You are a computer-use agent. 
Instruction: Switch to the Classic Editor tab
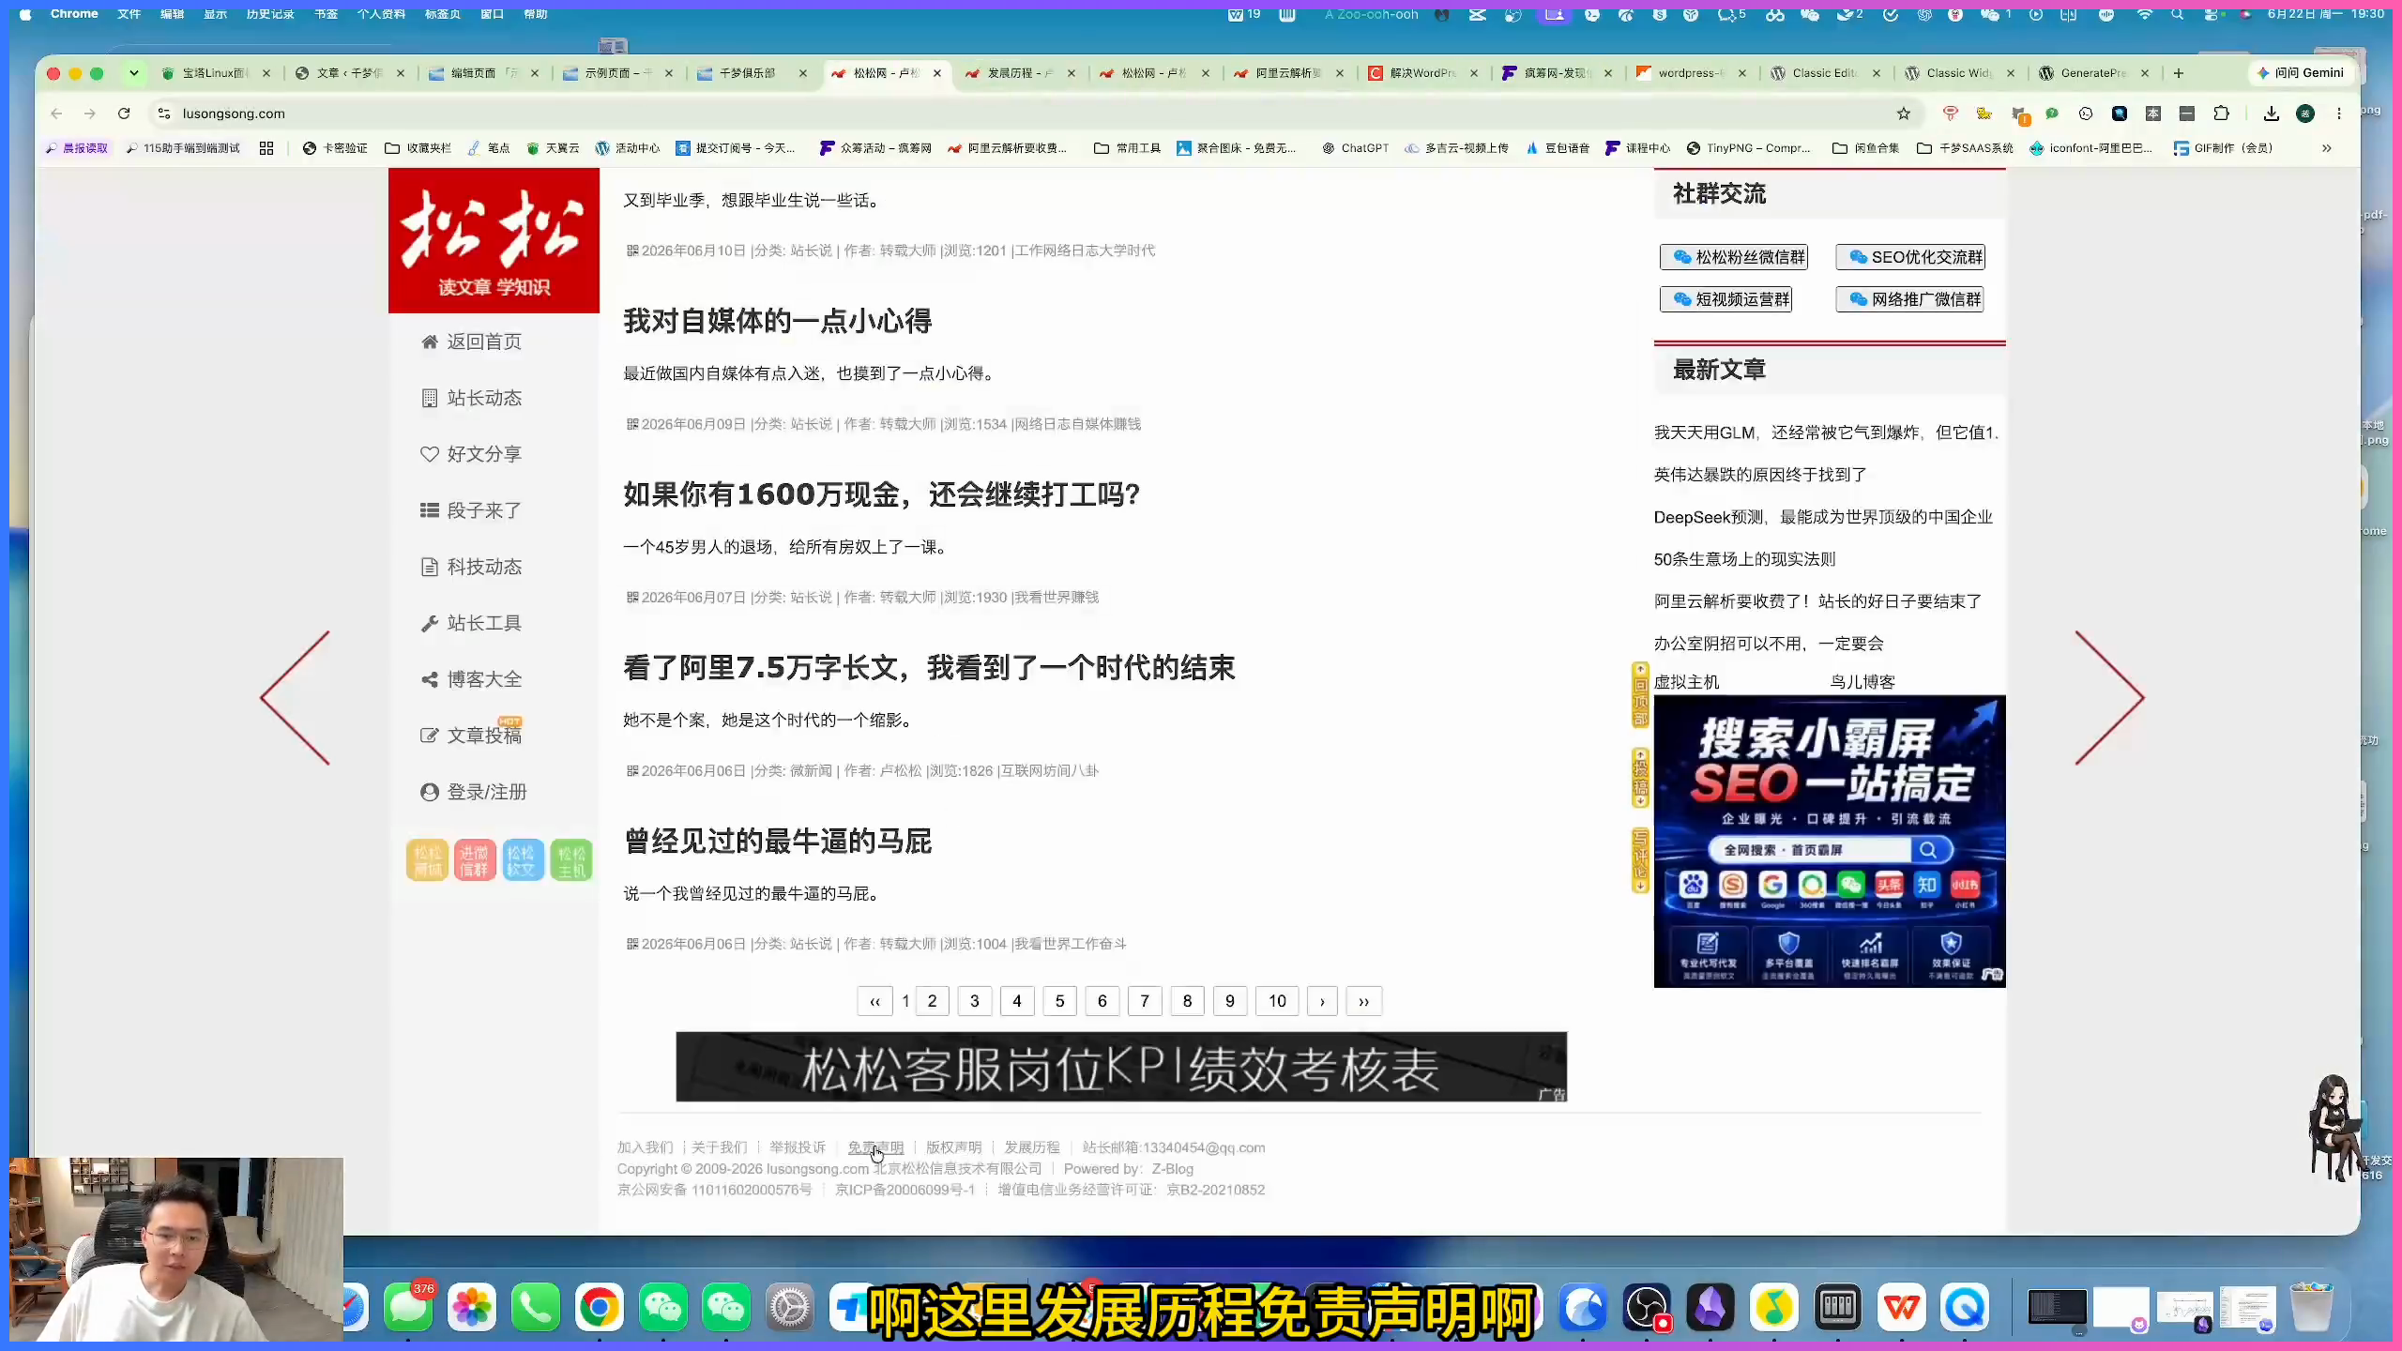[1826, 73]
